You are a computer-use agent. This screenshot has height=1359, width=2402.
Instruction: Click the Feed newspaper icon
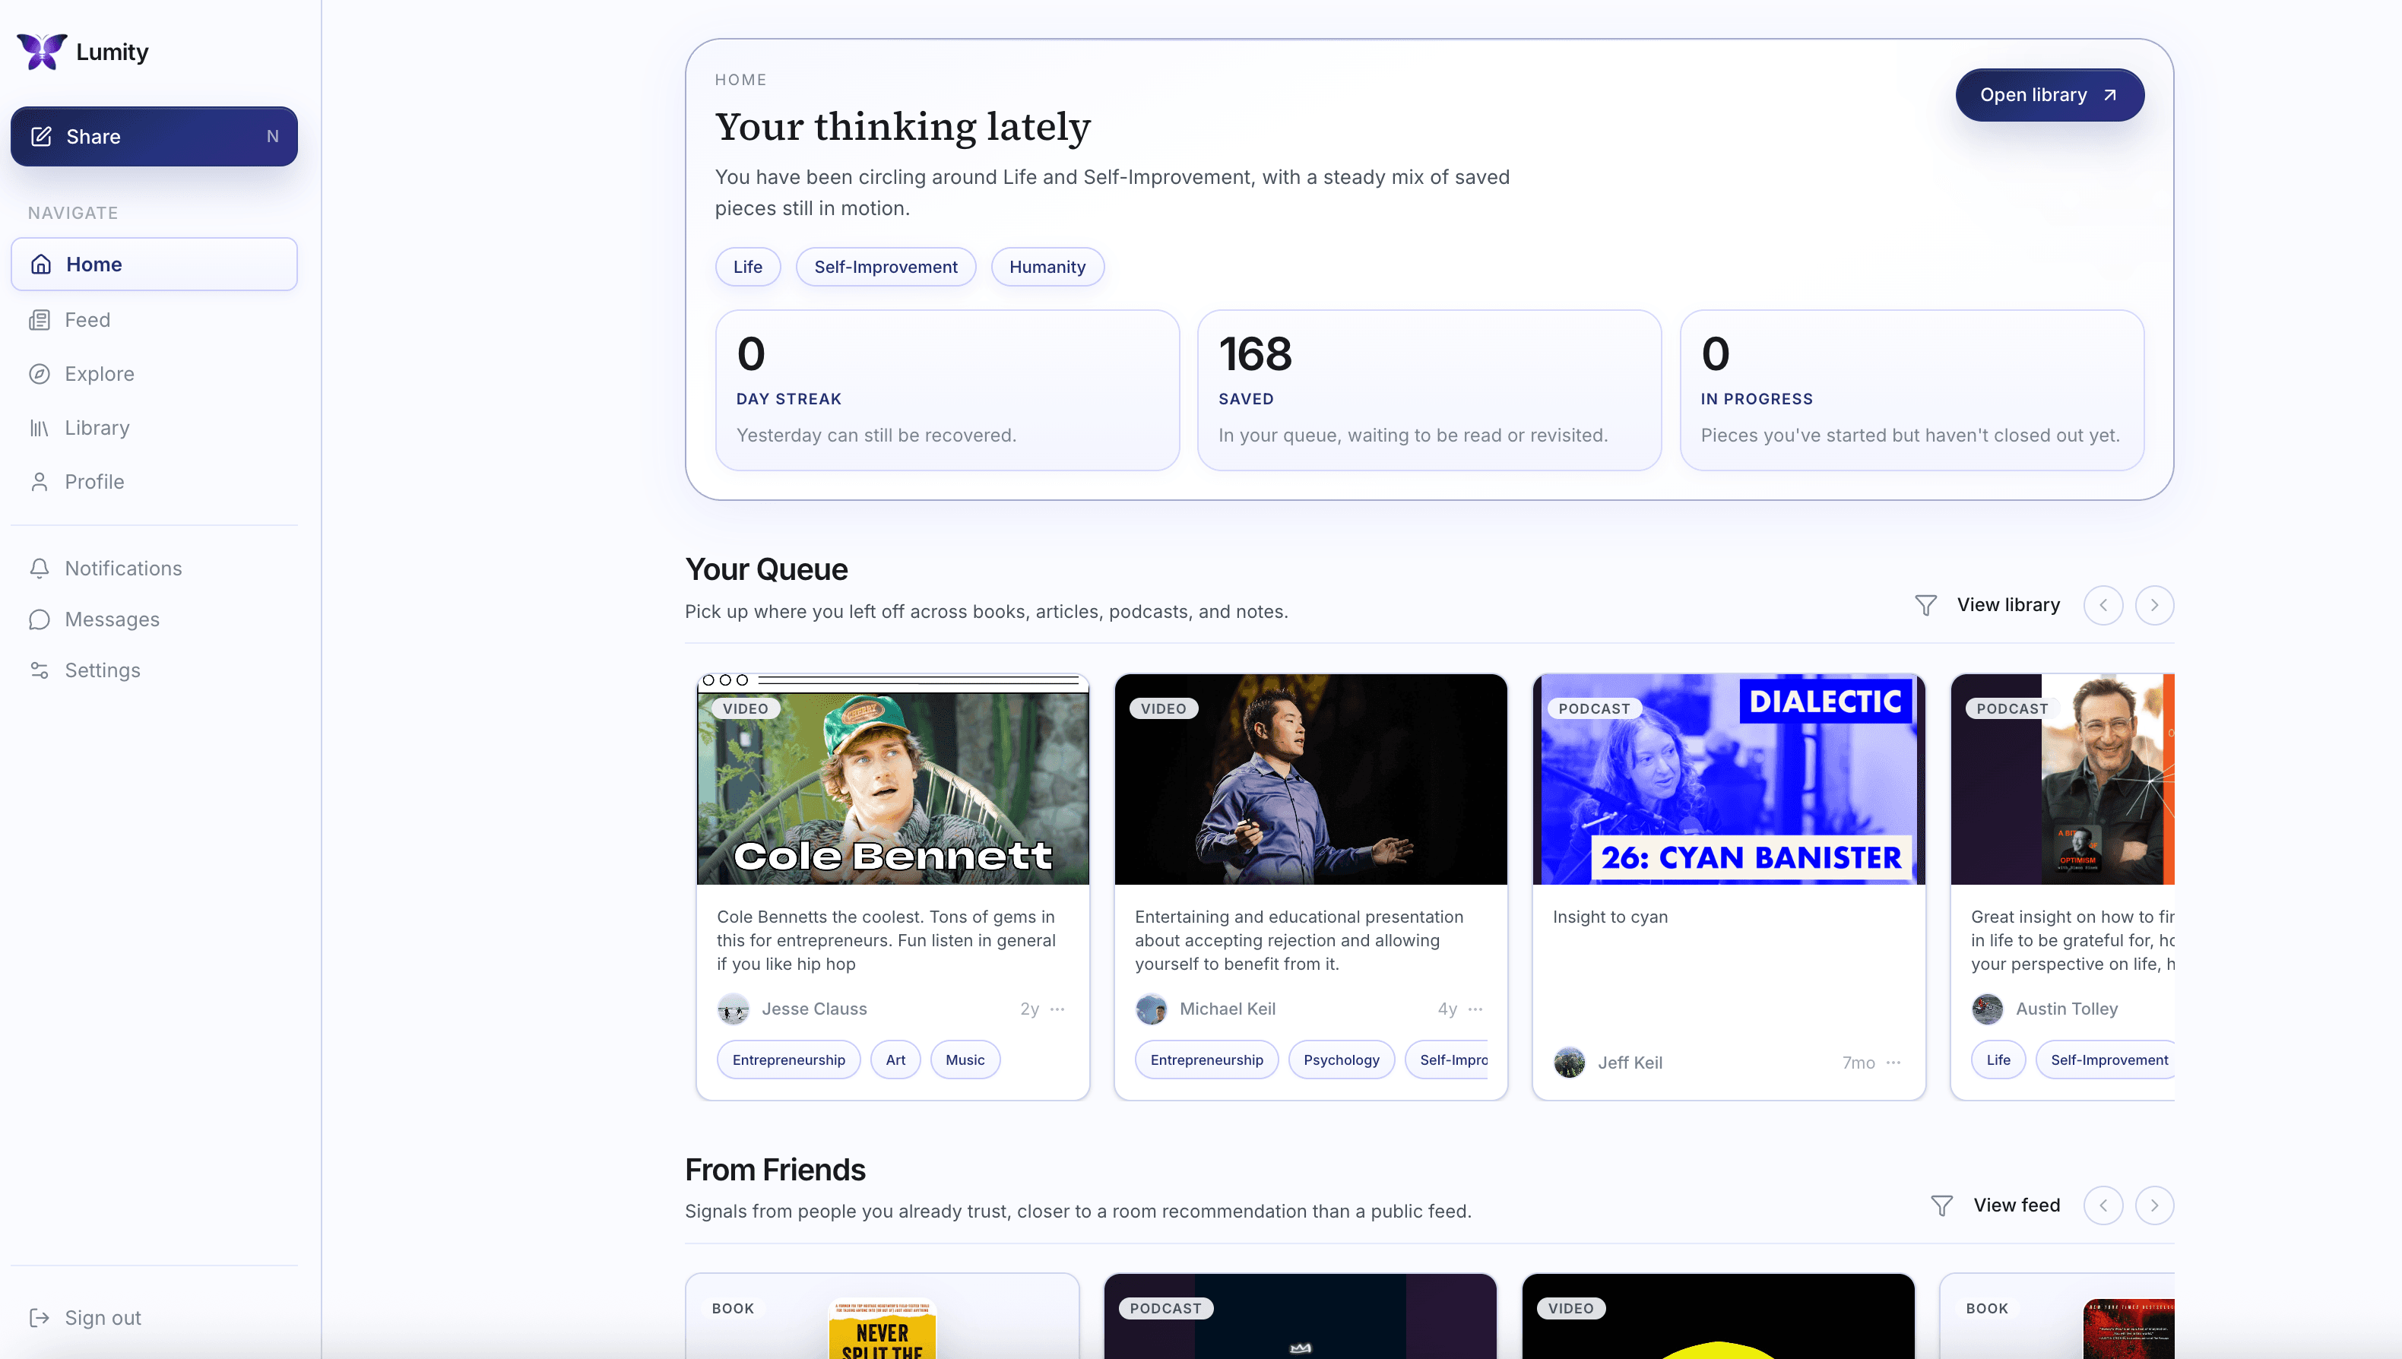[x=40, y=320]
